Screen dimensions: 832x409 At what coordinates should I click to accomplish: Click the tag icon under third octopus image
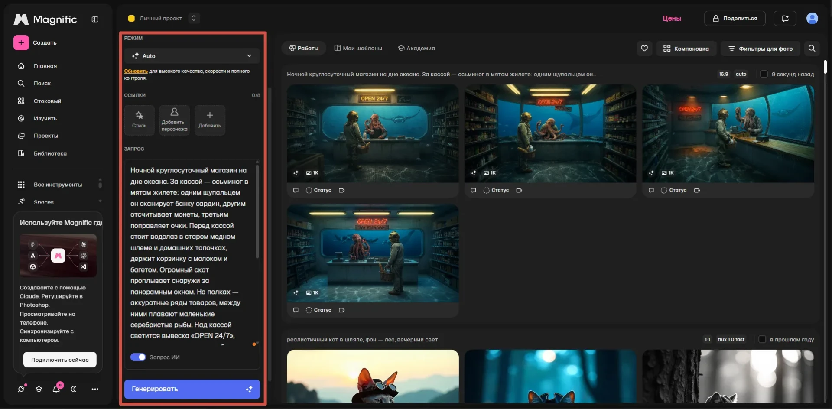(x=697, y=190)
